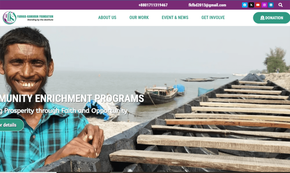The image size is (290, 173).
Task: Click the Prosperity through Faith and Opportunity subtitle
Action: tap(64, 111)
